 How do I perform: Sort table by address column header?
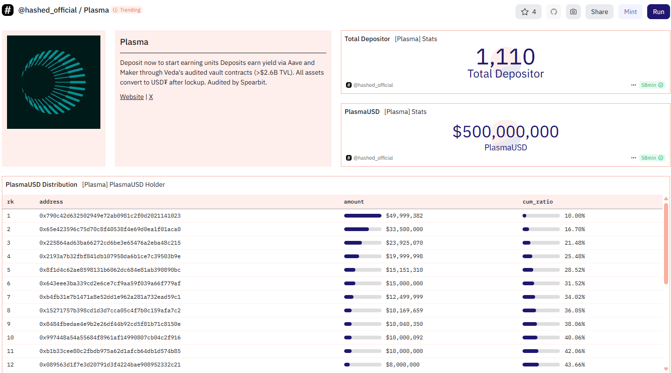51,202
